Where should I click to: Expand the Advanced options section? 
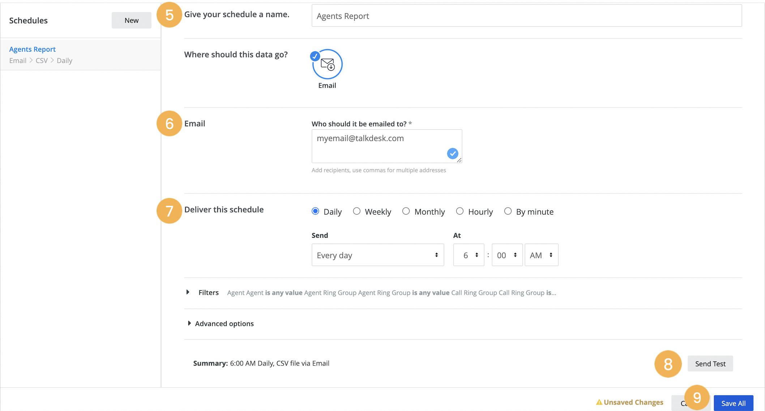pyautogui.click(x=189, y=323)
